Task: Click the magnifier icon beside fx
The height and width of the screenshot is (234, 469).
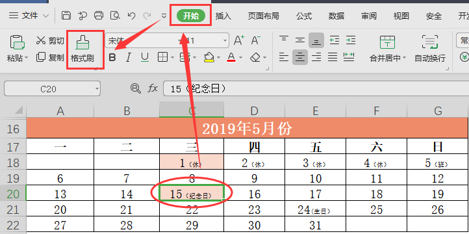Action: tap(136, 88)
